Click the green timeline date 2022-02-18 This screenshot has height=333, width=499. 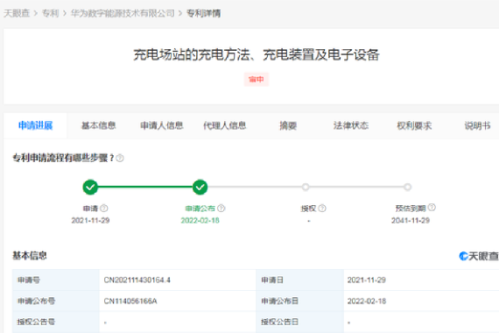200,221
